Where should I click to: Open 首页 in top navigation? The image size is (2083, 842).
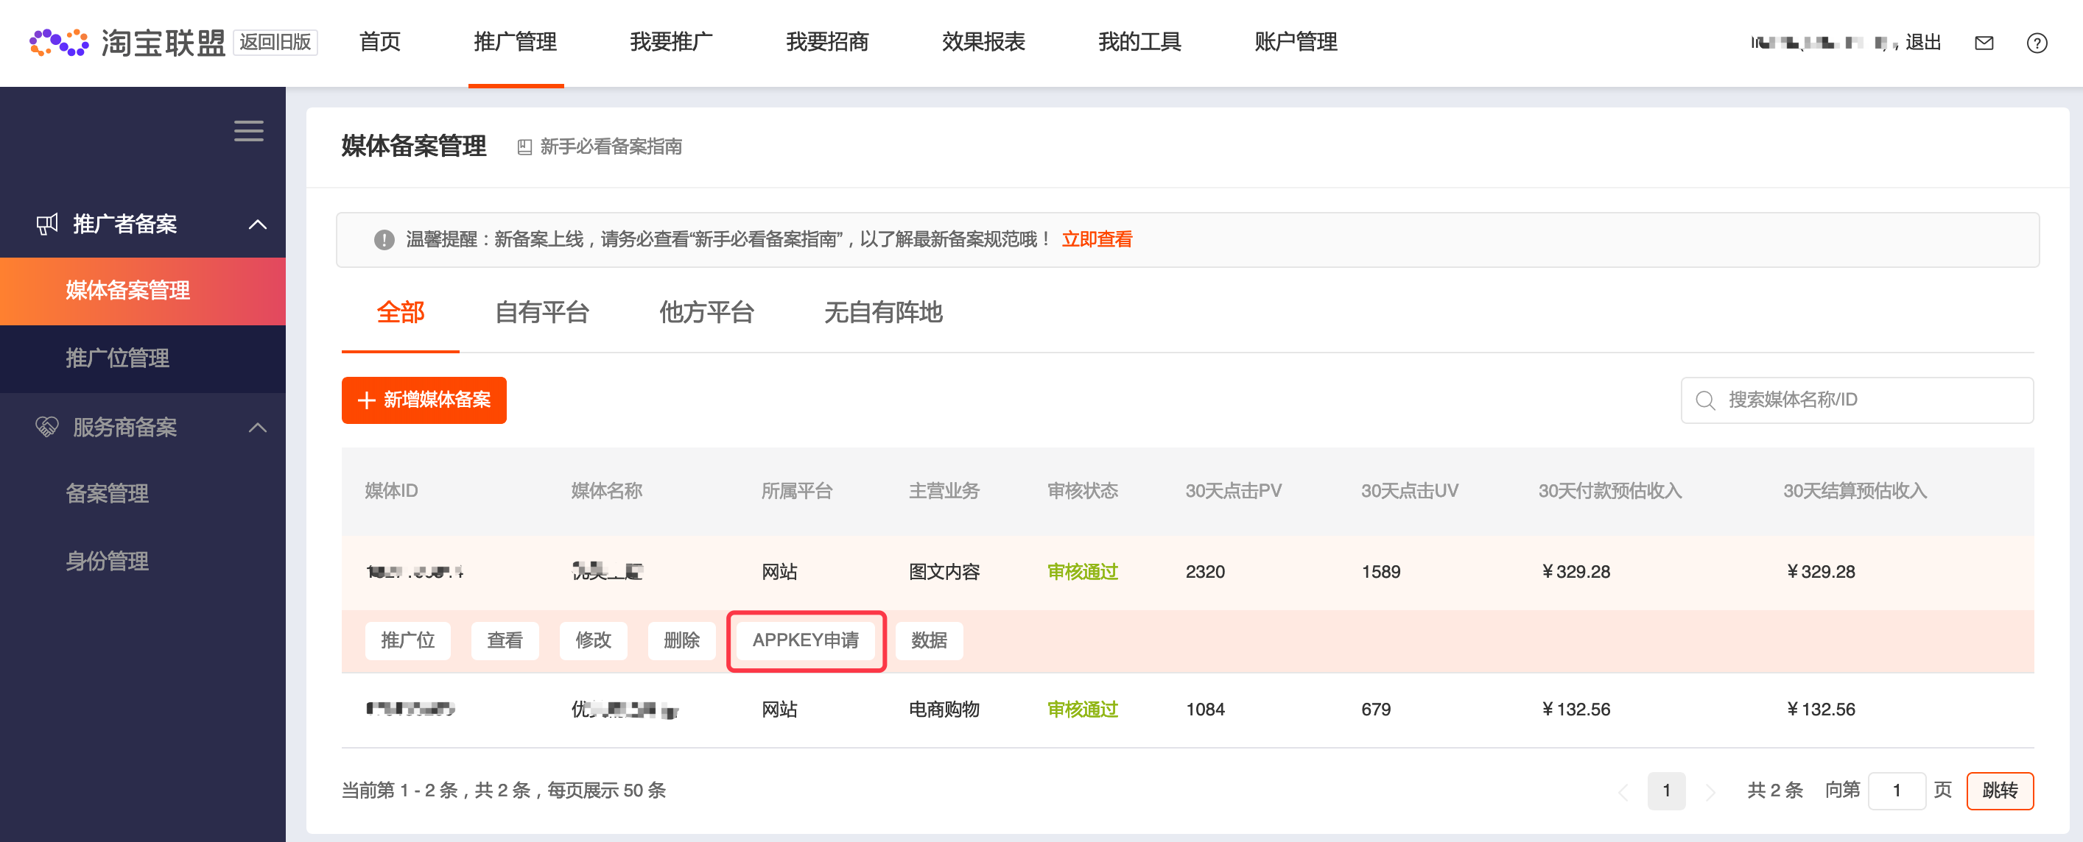coord(379,42)
